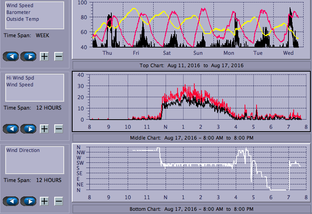Advance the middle chart forward in time
This screenshot has width=312, height=214.
[29, 129]
